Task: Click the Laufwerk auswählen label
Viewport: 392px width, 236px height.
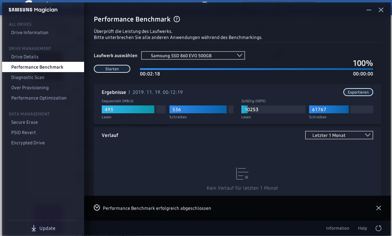Action: pyautogui.click(x=116, y=55)
